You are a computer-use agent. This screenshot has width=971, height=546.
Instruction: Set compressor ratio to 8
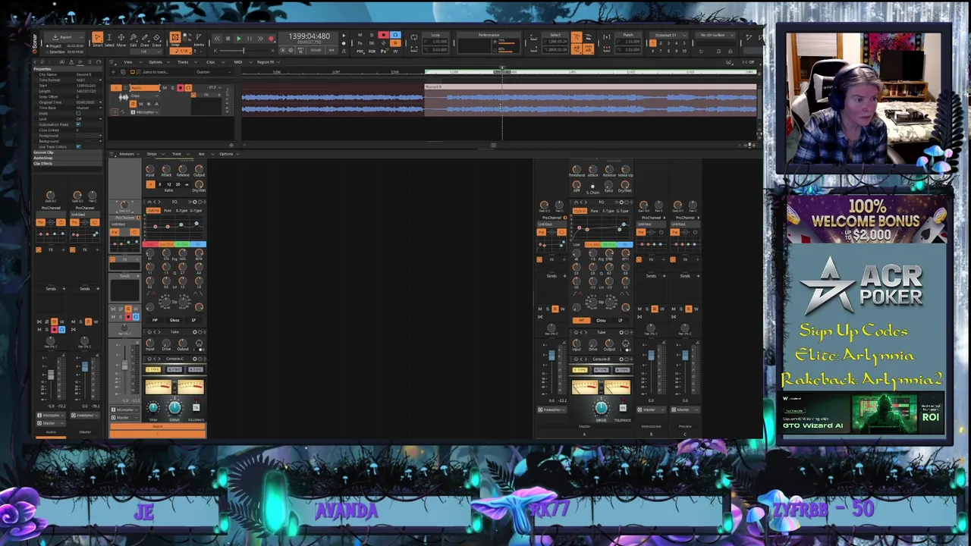pos(160,184)
